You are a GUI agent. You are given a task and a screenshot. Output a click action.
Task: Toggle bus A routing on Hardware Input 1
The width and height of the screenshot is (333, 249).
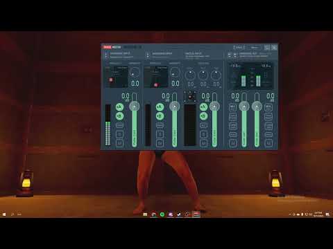tap(119, 107)
